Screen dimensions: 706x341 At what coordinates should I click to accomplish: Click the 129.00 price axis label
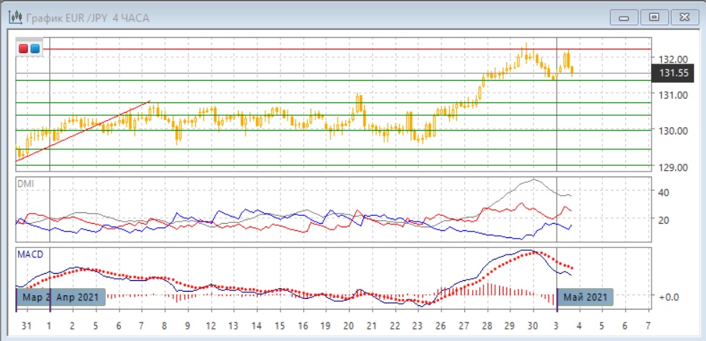tap(674, 167)
